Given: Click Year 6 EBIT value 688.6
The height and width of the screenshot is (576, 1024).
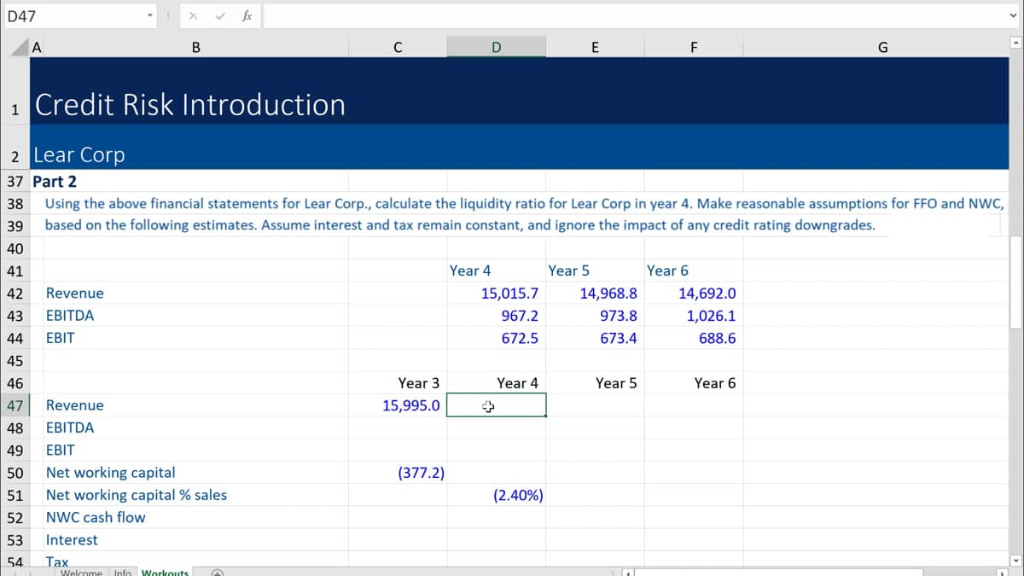Looking at the screenshot, I should pyautogui.click(x=716, y=338).
